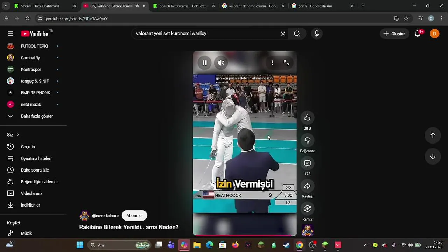Click the taskbar Ara search box
The height and width of the screenshot is (252, 448).
[x=119, y=245]
